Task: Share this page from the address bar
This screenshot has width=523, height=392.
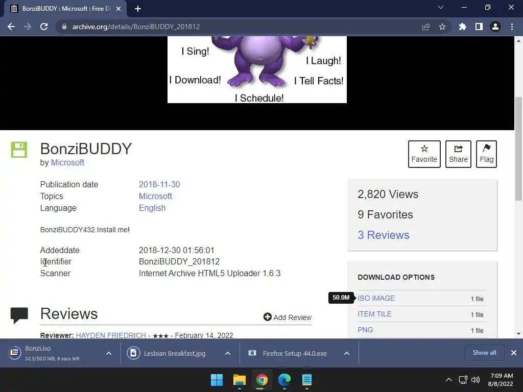Action: point(426,27)
